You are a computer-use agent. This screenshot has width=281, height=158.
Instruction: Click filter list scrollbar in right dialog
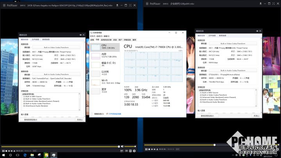point(256,98)
